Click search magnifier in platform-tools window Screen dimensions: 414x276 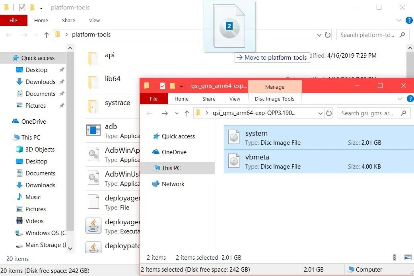(x=402, y=35)
